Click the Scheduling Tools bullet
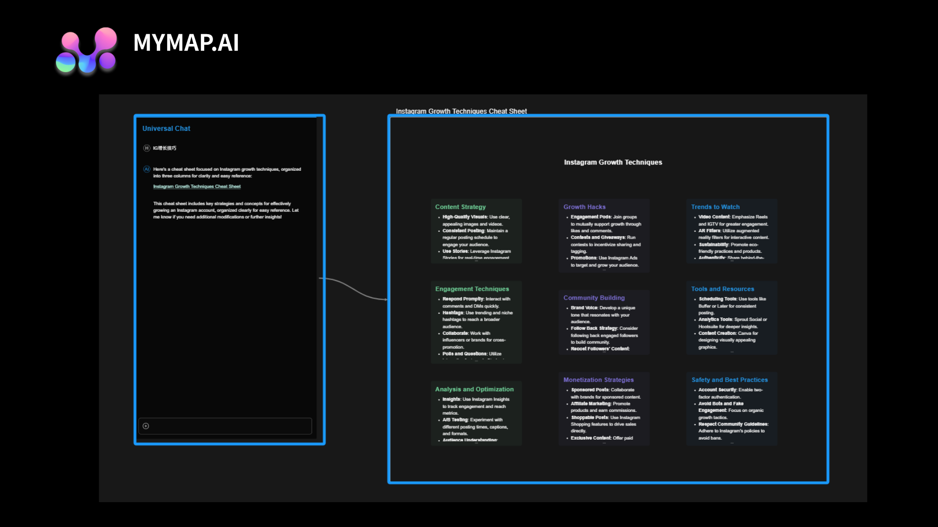The image size is (938, 527). pos(732,306)
